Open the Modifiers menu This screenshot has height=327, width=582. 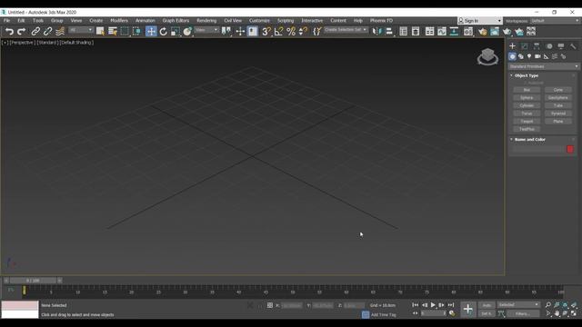pos(119,21)
